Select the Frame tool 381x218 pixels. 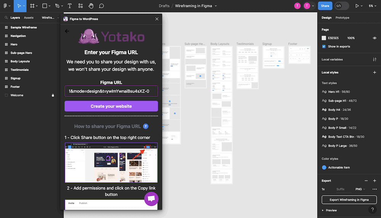click(x=32, y=6)
